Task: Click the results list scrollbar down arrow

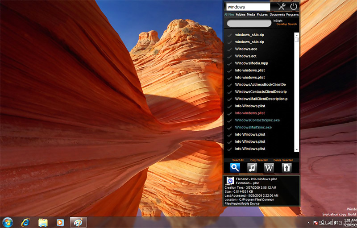Action: pyautogui.click(x=296, y=149)
